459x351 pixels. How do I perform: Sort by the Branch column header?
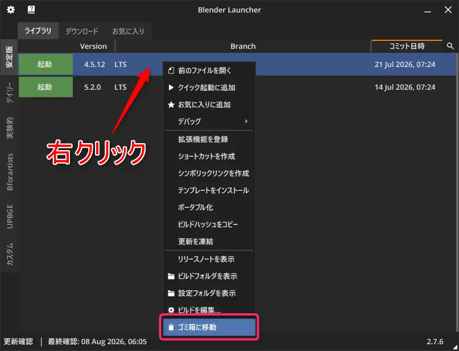[x=243, y=46]
